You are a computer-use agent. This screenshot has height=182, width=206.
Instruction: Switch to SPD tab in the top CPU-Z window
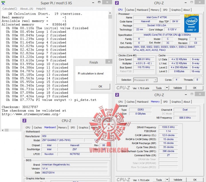(165, 10)
